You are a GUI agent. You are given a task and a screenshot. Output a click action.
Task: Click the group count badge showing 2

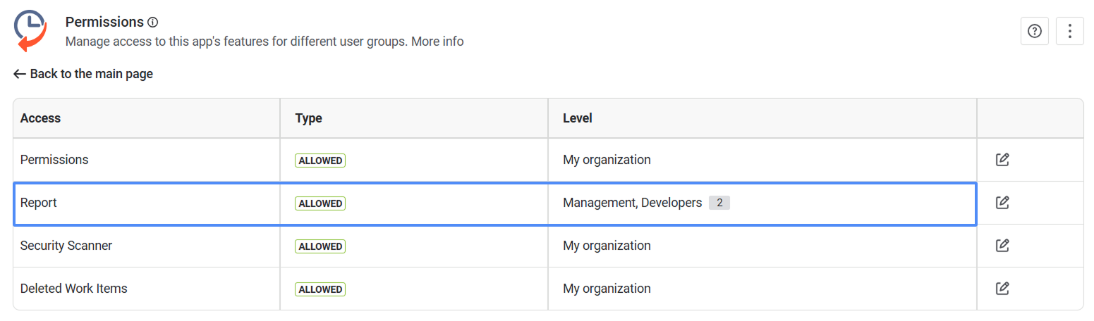coord(719,203)
